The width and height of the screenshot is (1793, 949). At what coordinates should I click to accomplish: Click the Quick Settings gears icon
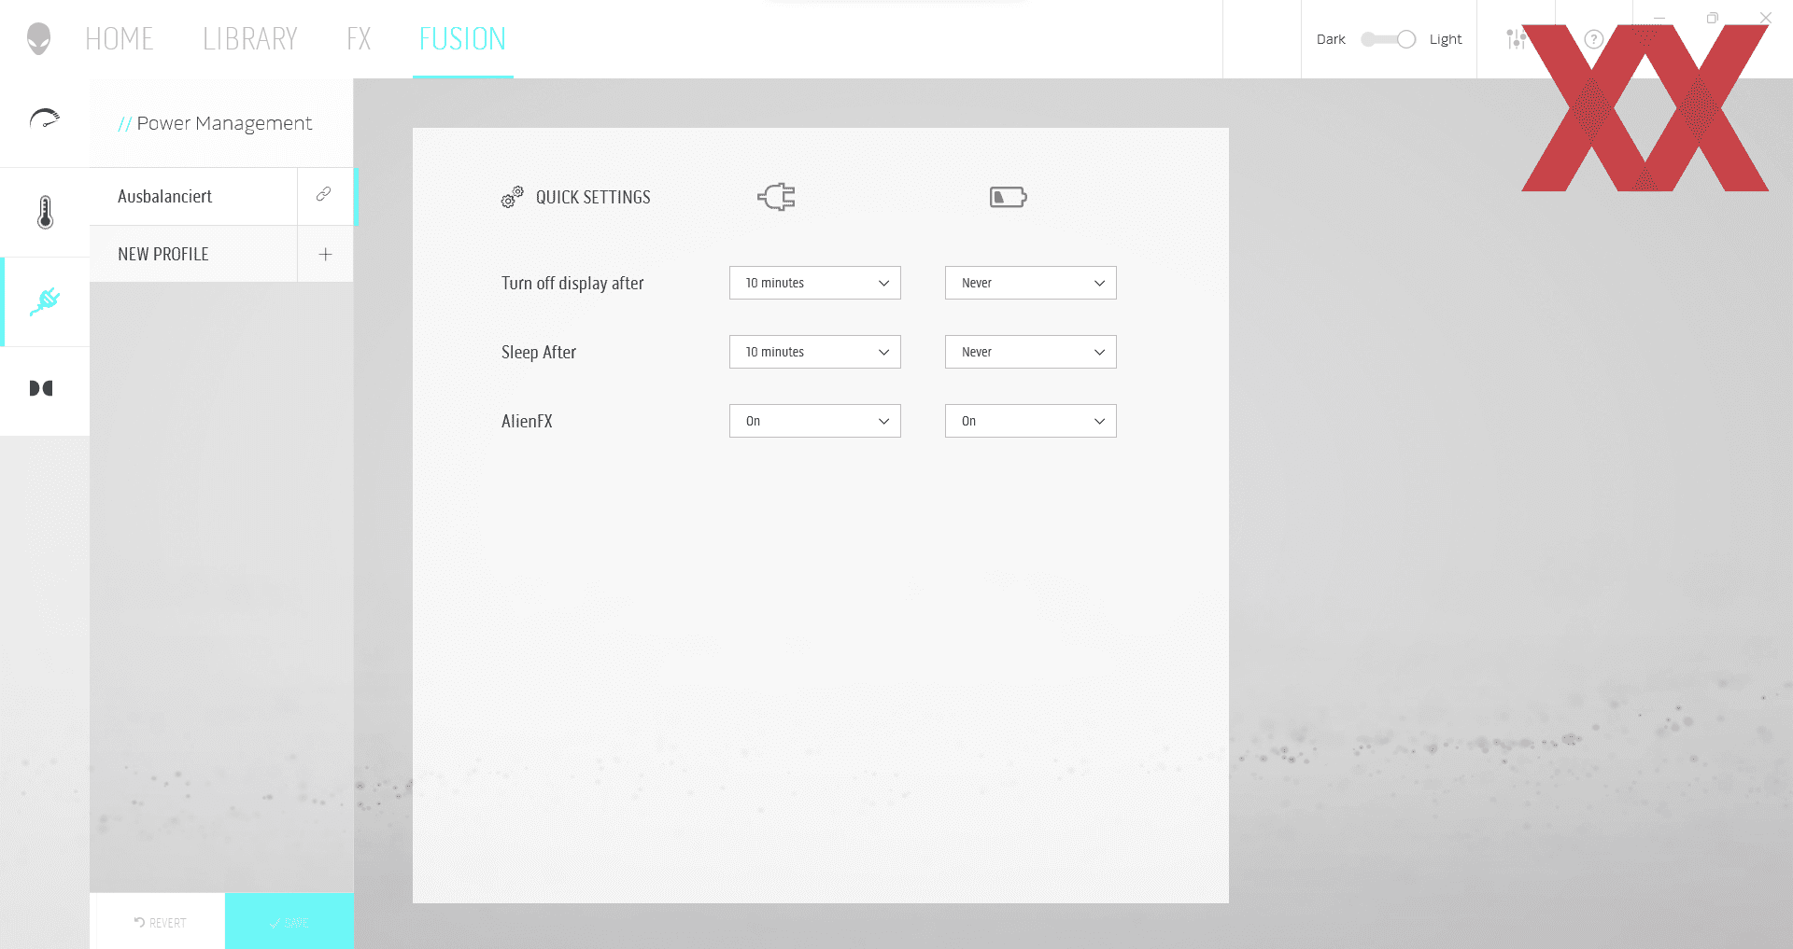[x=512, y=197]
